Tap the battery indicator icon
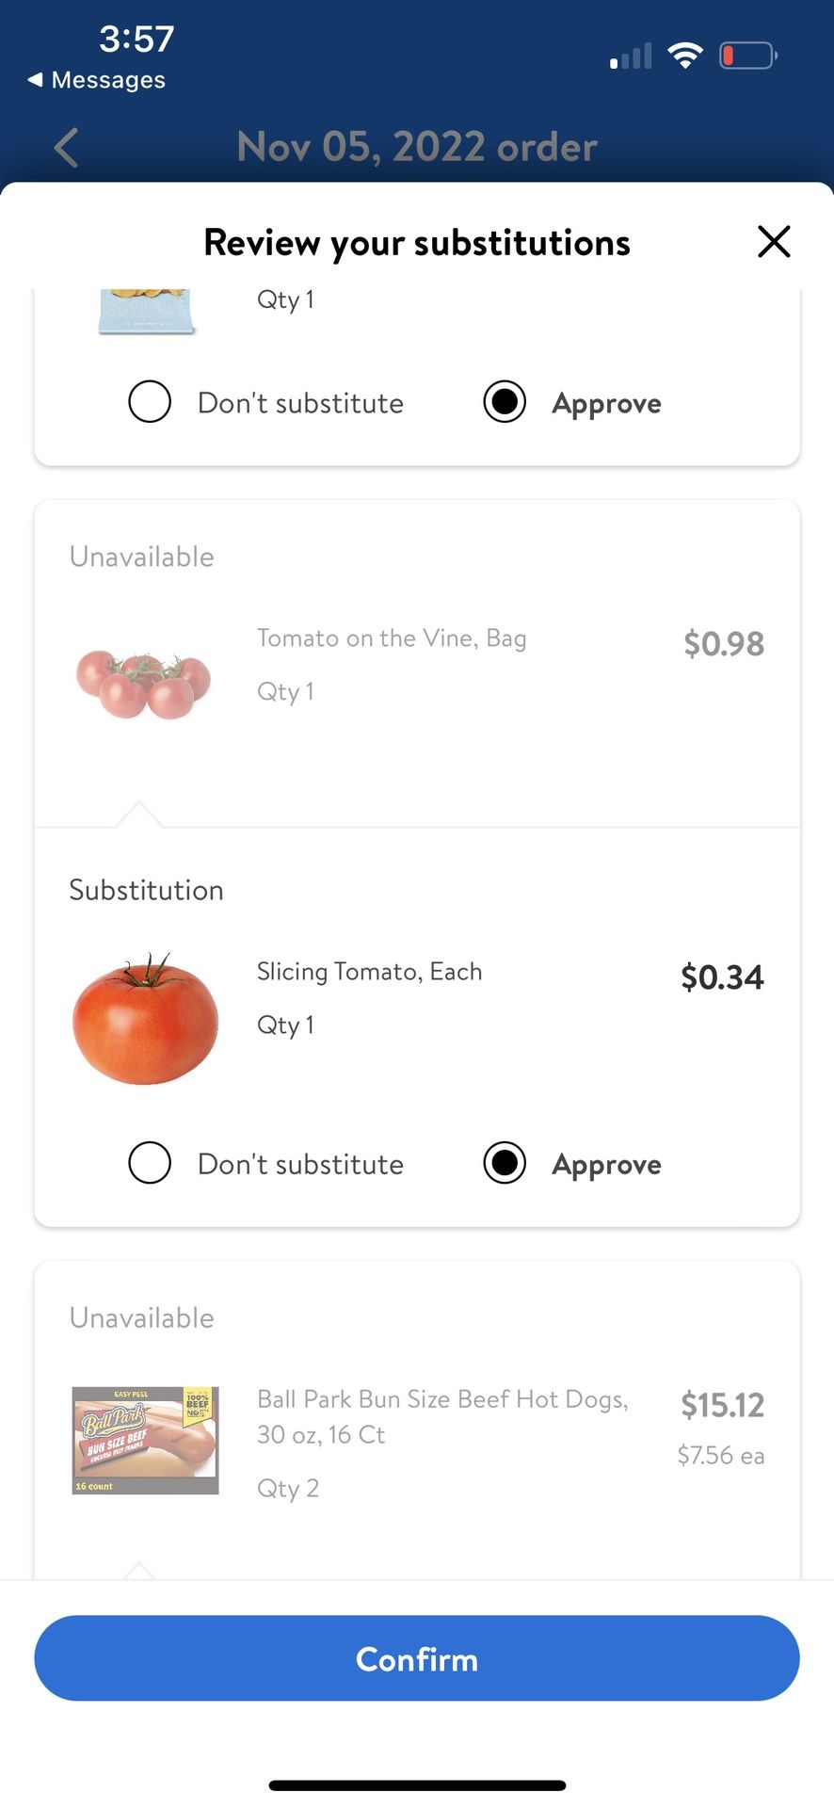Viewport: 834px width, 1808px height. (x=747, y=56)
